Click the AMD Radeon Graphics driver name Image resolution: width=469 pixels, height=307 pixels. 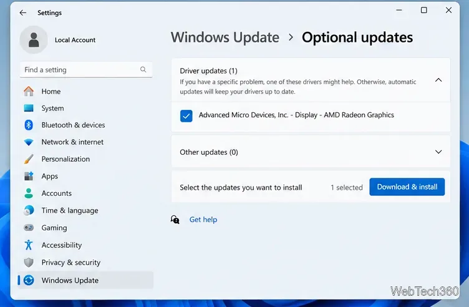[296, 115]
